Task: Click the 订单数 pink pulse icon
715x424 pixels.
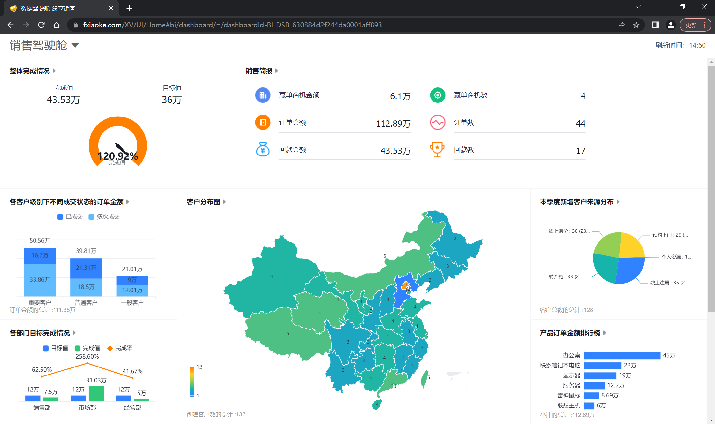Action: [438, 122]
